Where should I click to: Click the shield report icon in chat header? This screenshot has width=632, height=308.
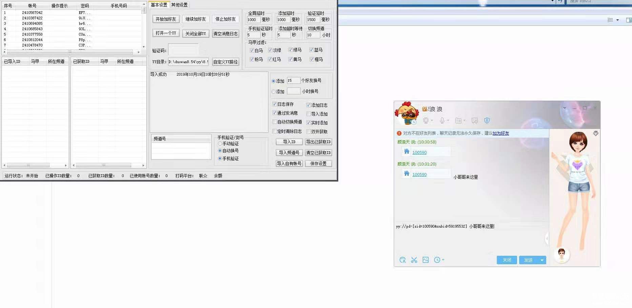487,121
